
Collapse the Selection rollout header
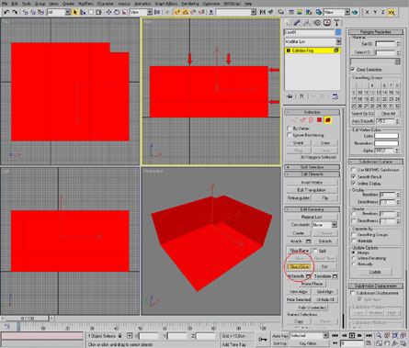coord(312,112)
